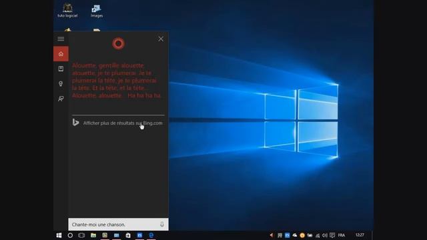Click orange circular tray icon

point(302,235)
